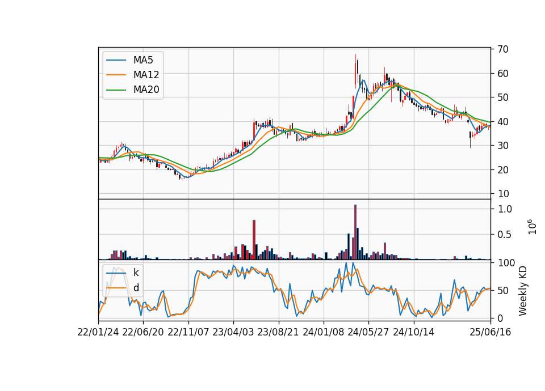Viewport: 545px width, 391px height.
Task: Click the 24/01/08 date tick label
Action: click(323, 332)
